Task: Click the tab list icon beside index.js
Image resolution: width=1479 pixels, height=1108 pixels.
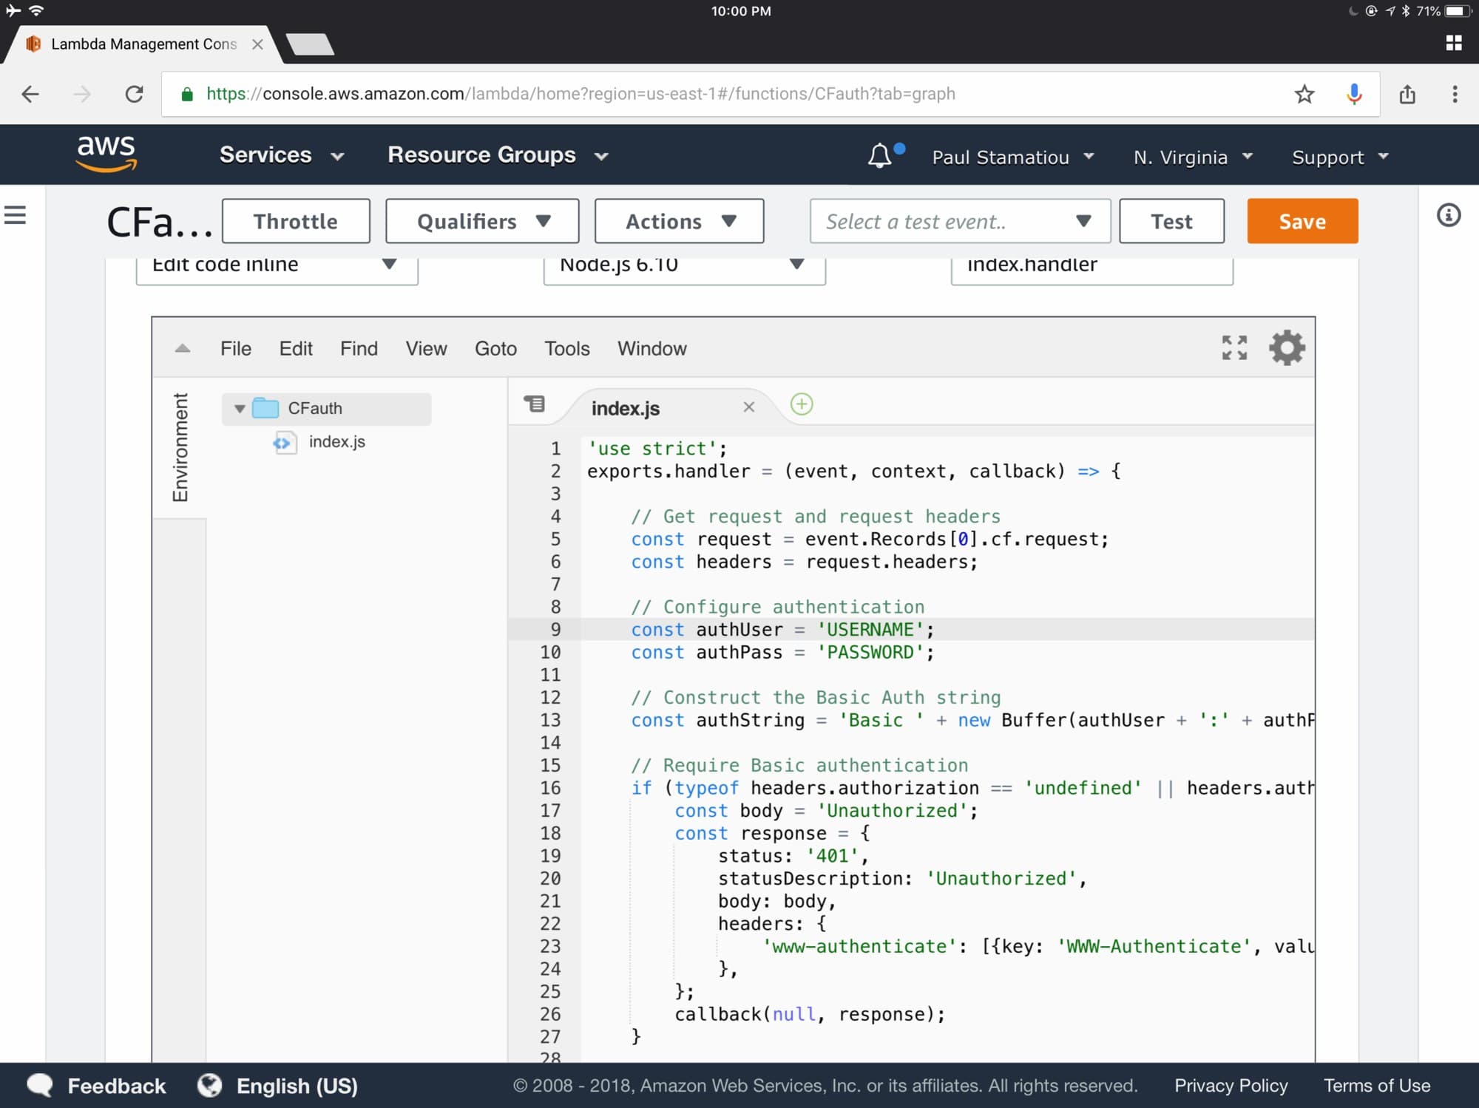Action: (x=535, y=404)
